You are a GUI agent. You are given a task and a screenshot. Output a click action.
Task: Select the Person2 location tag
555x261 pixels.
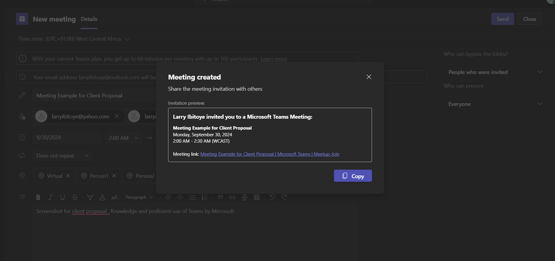[x=141, y=176]
